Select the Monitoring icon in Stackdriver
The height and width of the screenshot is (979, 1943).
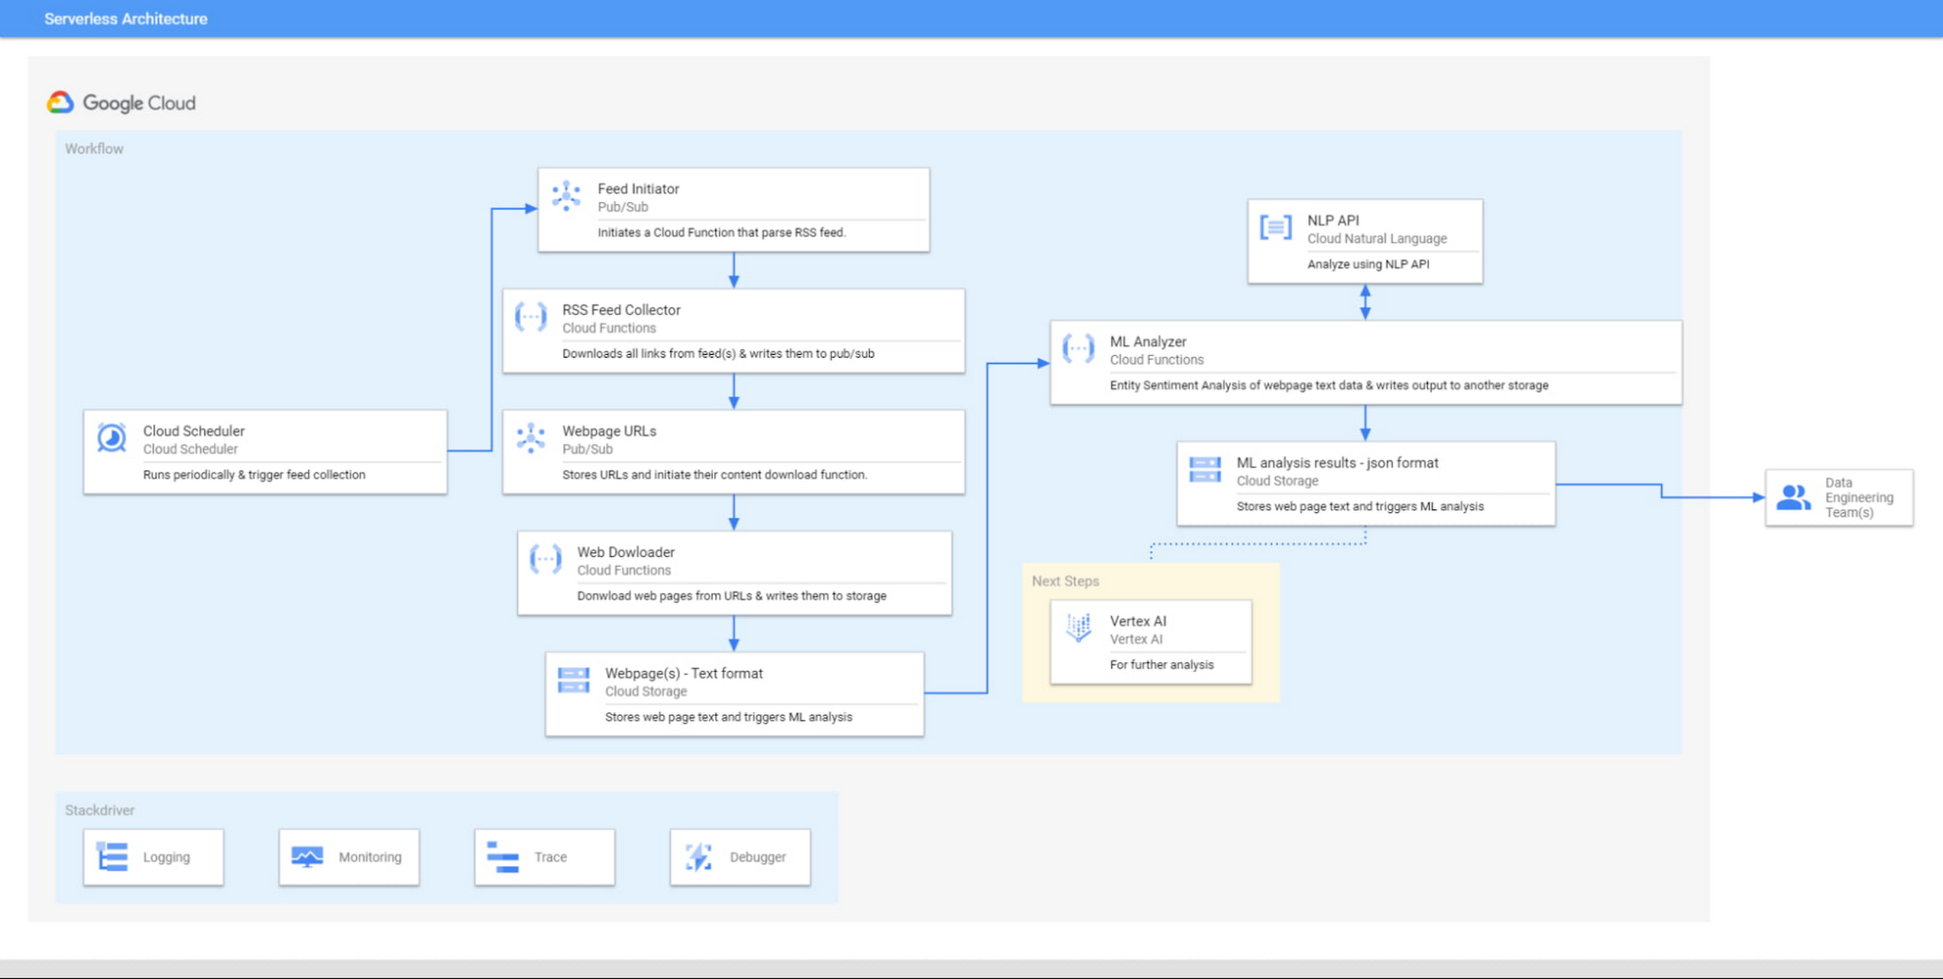tap(307, 856)
